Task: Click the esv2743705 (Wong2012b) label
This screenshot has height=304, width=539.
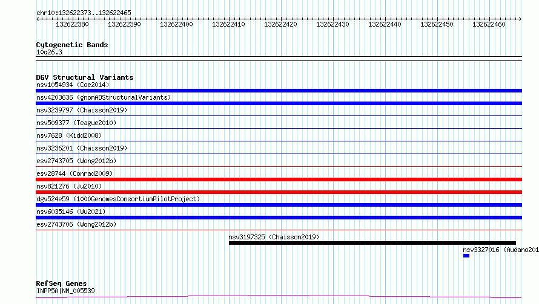Action: [76, 161]
